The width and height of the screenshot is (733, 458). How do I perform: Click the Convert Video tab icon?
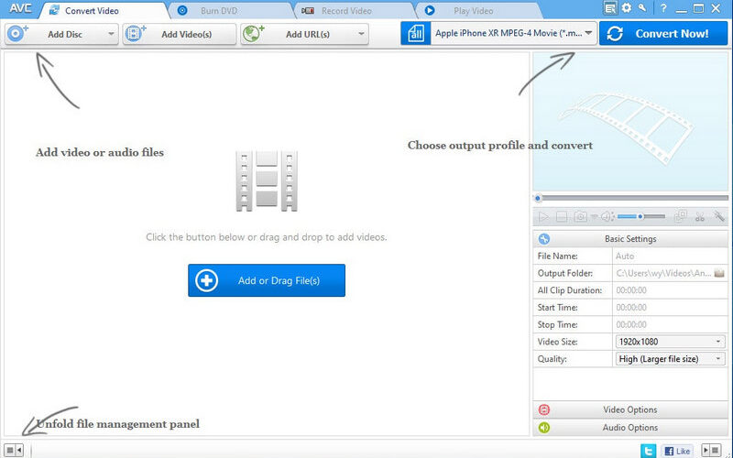pyautogui.click(x=55, y=10)
